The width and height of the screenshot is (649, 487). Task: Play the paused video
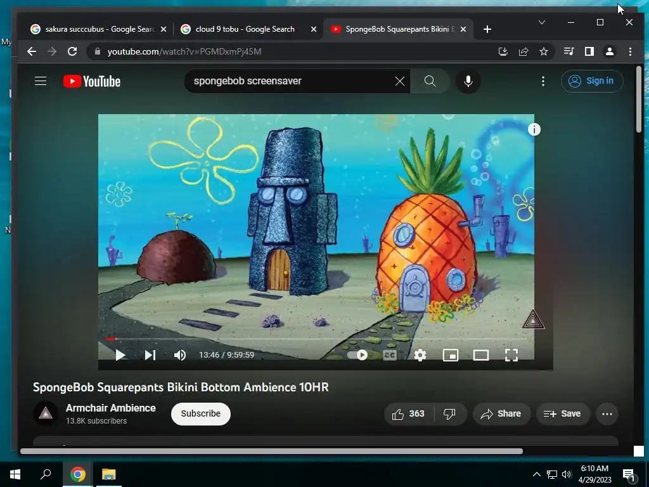[120, 355]
